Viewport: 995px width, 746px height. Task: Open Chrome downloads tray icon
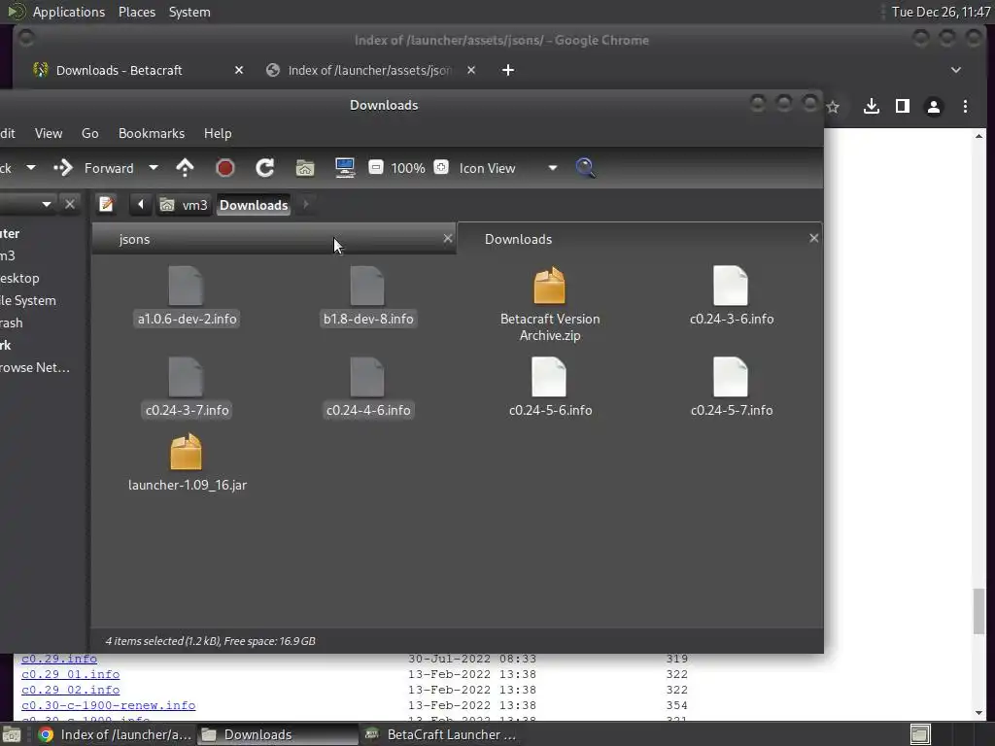(x=872, y=107)
